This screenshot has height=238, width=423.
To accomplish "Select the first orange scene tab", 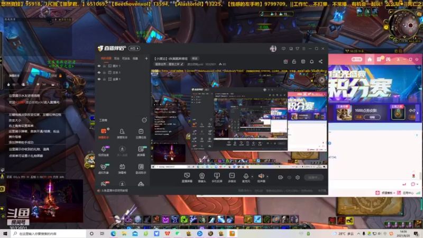I will [x=106, y=58].
